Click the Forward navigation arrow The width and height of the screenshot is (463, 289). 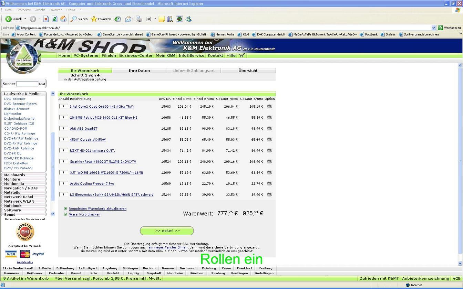pos(33,19)
